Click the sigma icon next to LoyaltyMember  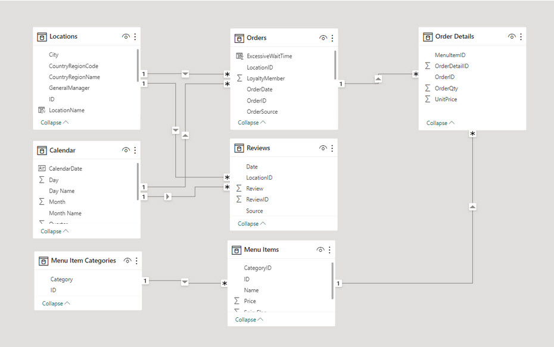click(x=239, y=78)
